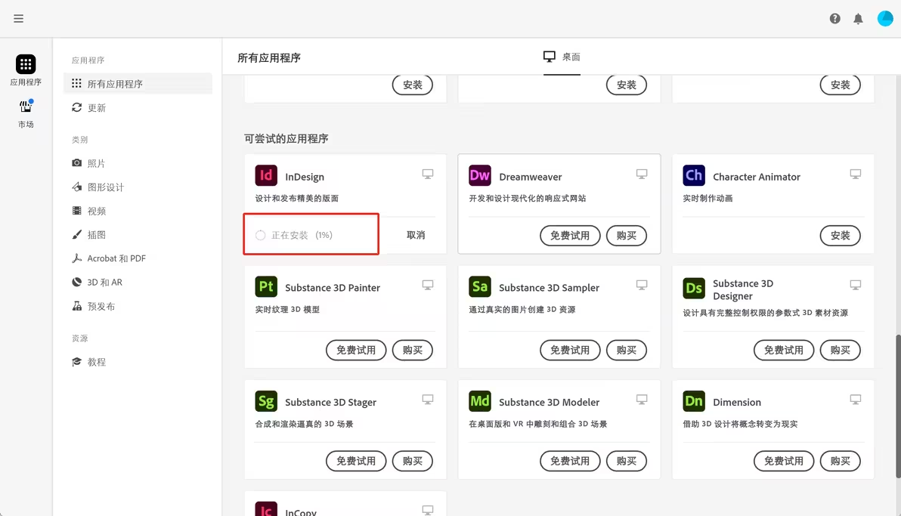The width and height of the screenshot is (901, 516).
Task: Click the Substance 3D Painter Pt icon
Action: tap(265, 287)
